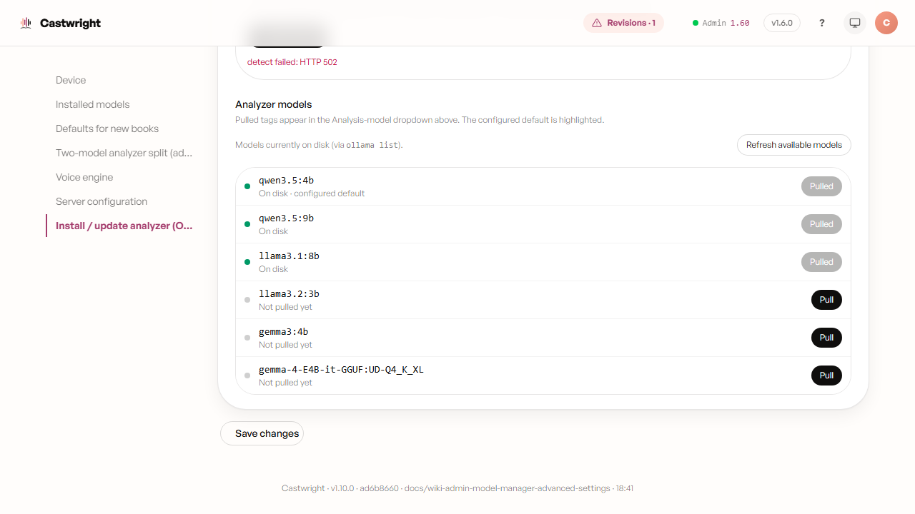Click the Analyzer models heading

coord(274,104)
